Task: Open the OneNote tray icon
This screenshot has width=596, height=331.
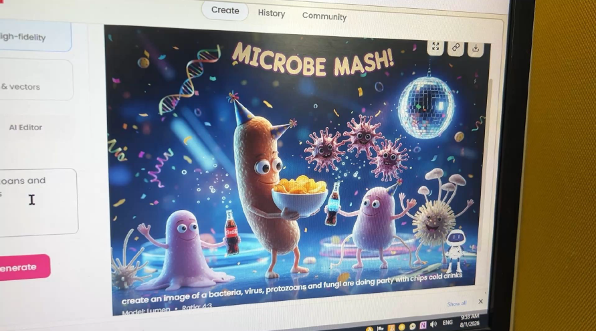Action: [x=423, y=326]
